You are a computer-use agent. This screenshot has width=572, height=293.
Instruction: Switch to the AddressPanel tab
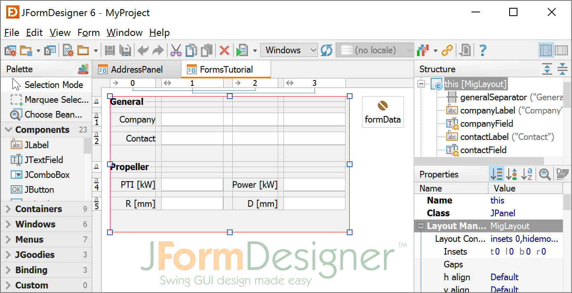[x=136, y=69]
